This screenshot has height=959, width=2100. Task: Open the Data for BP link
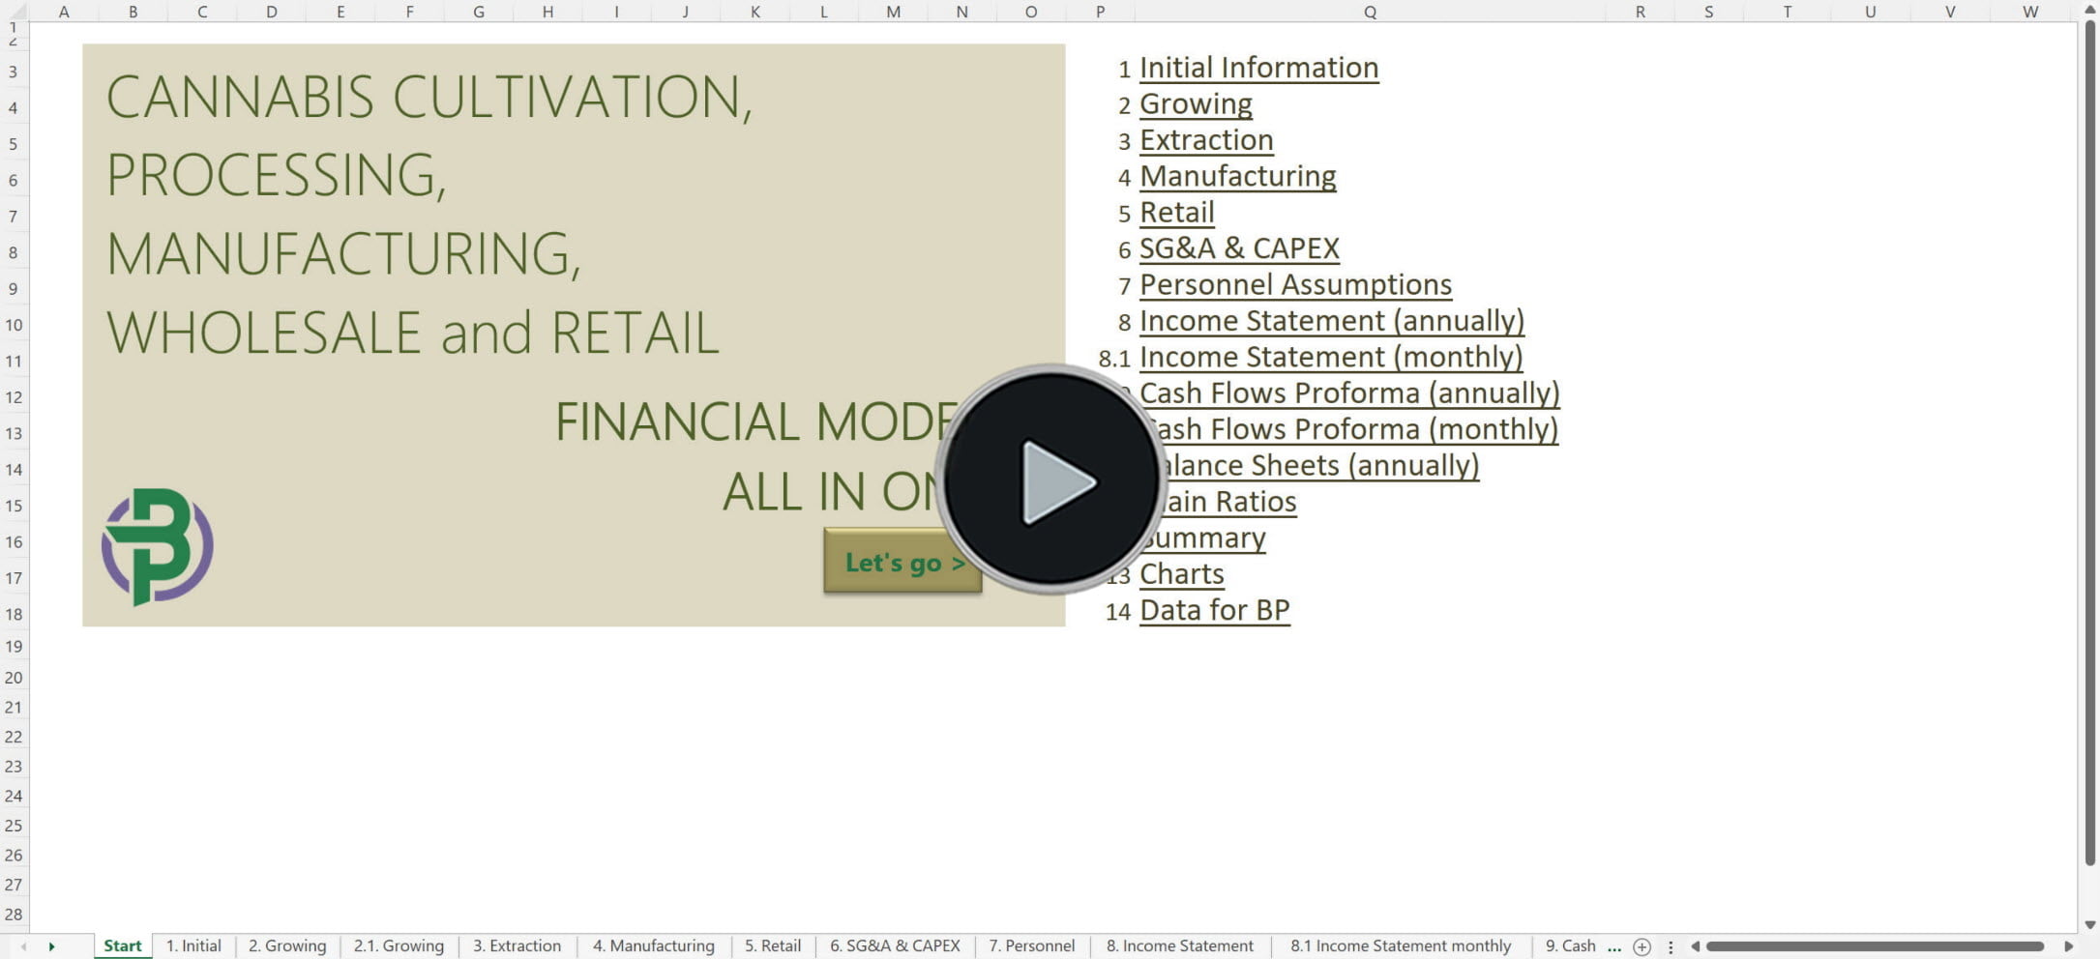[x=1214, y=610]
